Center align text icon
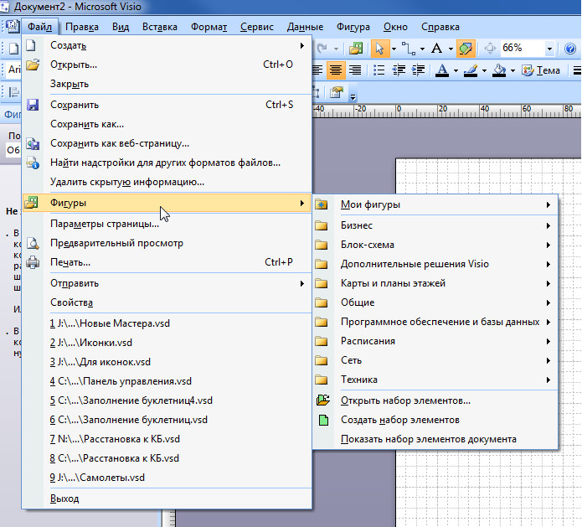The height and width of the screenshot is (527, 582). [x=336, y=70]
